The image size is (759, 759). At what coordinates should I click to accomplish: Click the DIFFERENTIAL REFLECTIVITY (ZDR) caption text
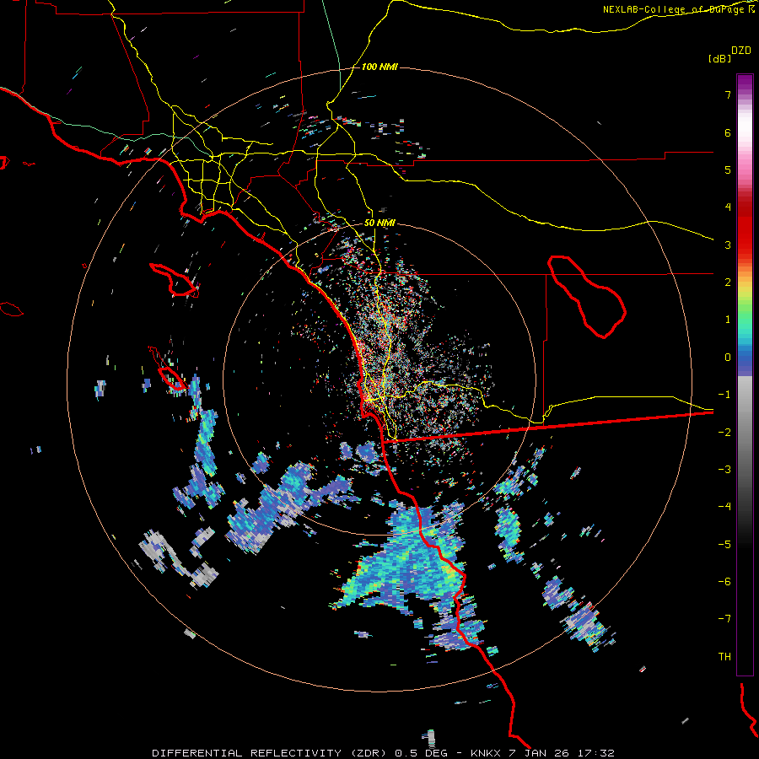coord(269,753)
